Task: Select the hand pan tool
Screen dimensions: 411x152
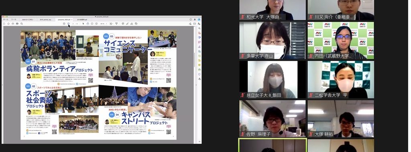Action: pyautogui.click(x=88, y=24)
